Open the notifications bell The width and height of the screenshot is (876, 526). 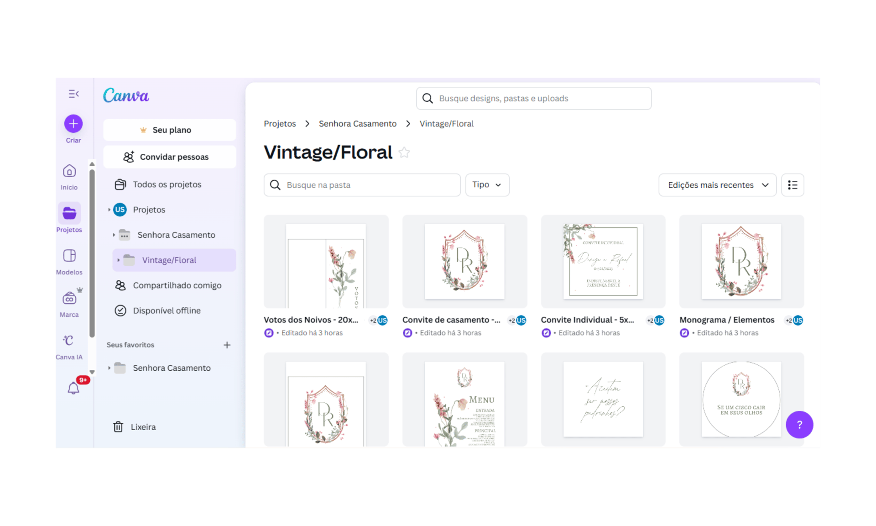point(73,388)
